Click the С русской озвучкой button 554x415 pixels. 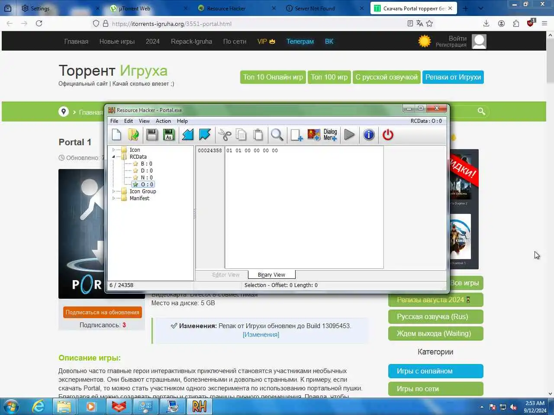[387, 77]
